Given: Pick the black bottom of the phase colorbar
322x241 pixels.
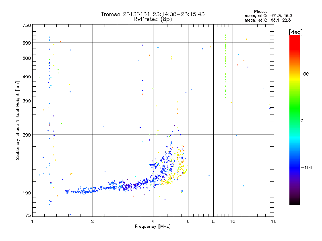Looking at the screenshot, I should (295, 202).
